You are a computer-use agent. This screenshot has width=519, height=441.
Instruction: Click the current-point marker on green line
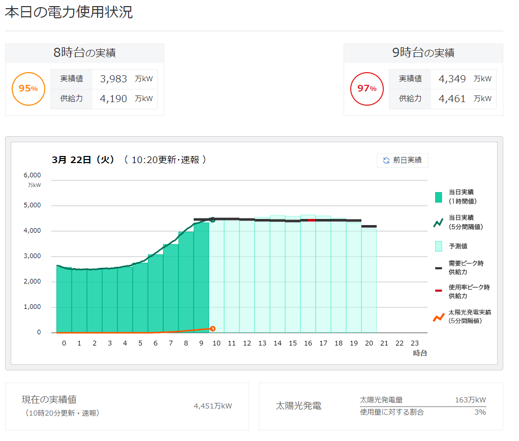point(212,219)
